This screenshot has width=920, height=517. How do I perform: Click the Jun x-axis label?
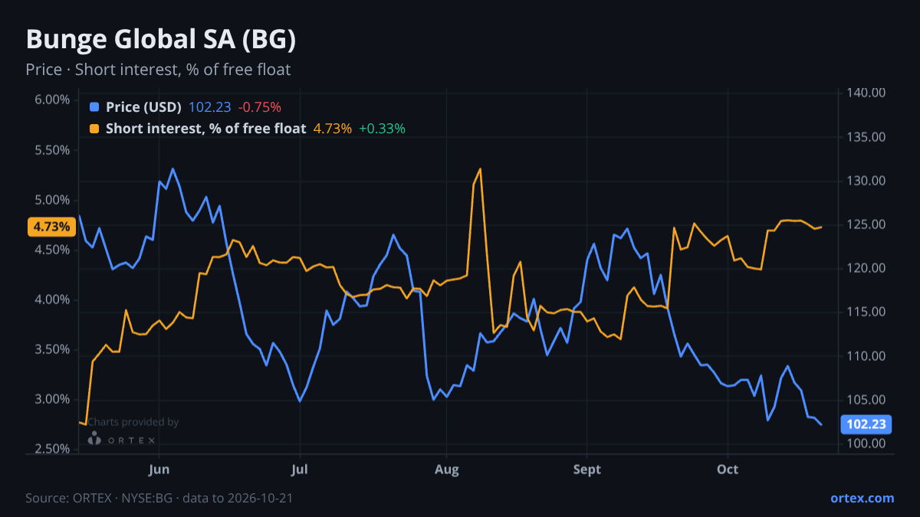pyautogui.click(x=159, y=469)
